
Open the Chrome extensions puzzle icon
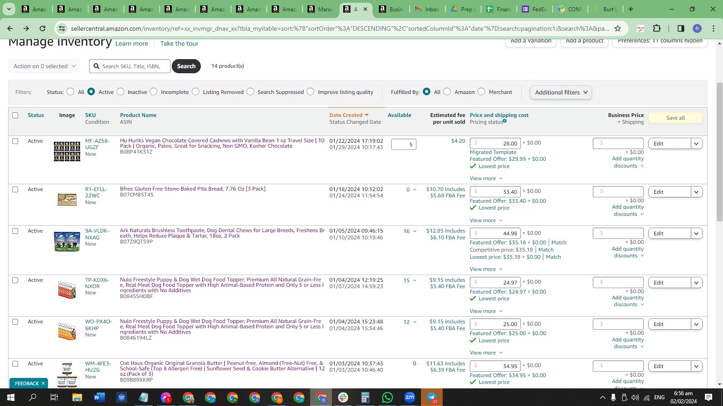coord(657,28)
